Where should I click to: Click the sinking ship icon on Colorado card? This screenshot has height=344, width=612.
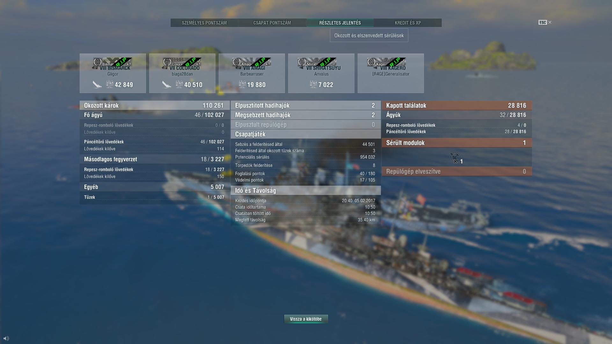[167, 84]
